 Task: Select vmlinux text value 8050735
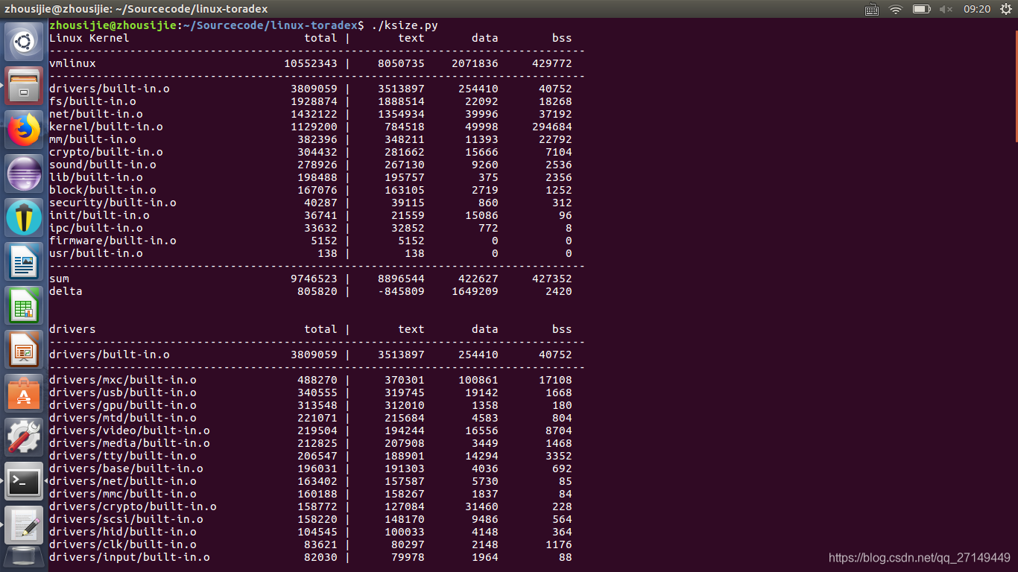point(401,63)
